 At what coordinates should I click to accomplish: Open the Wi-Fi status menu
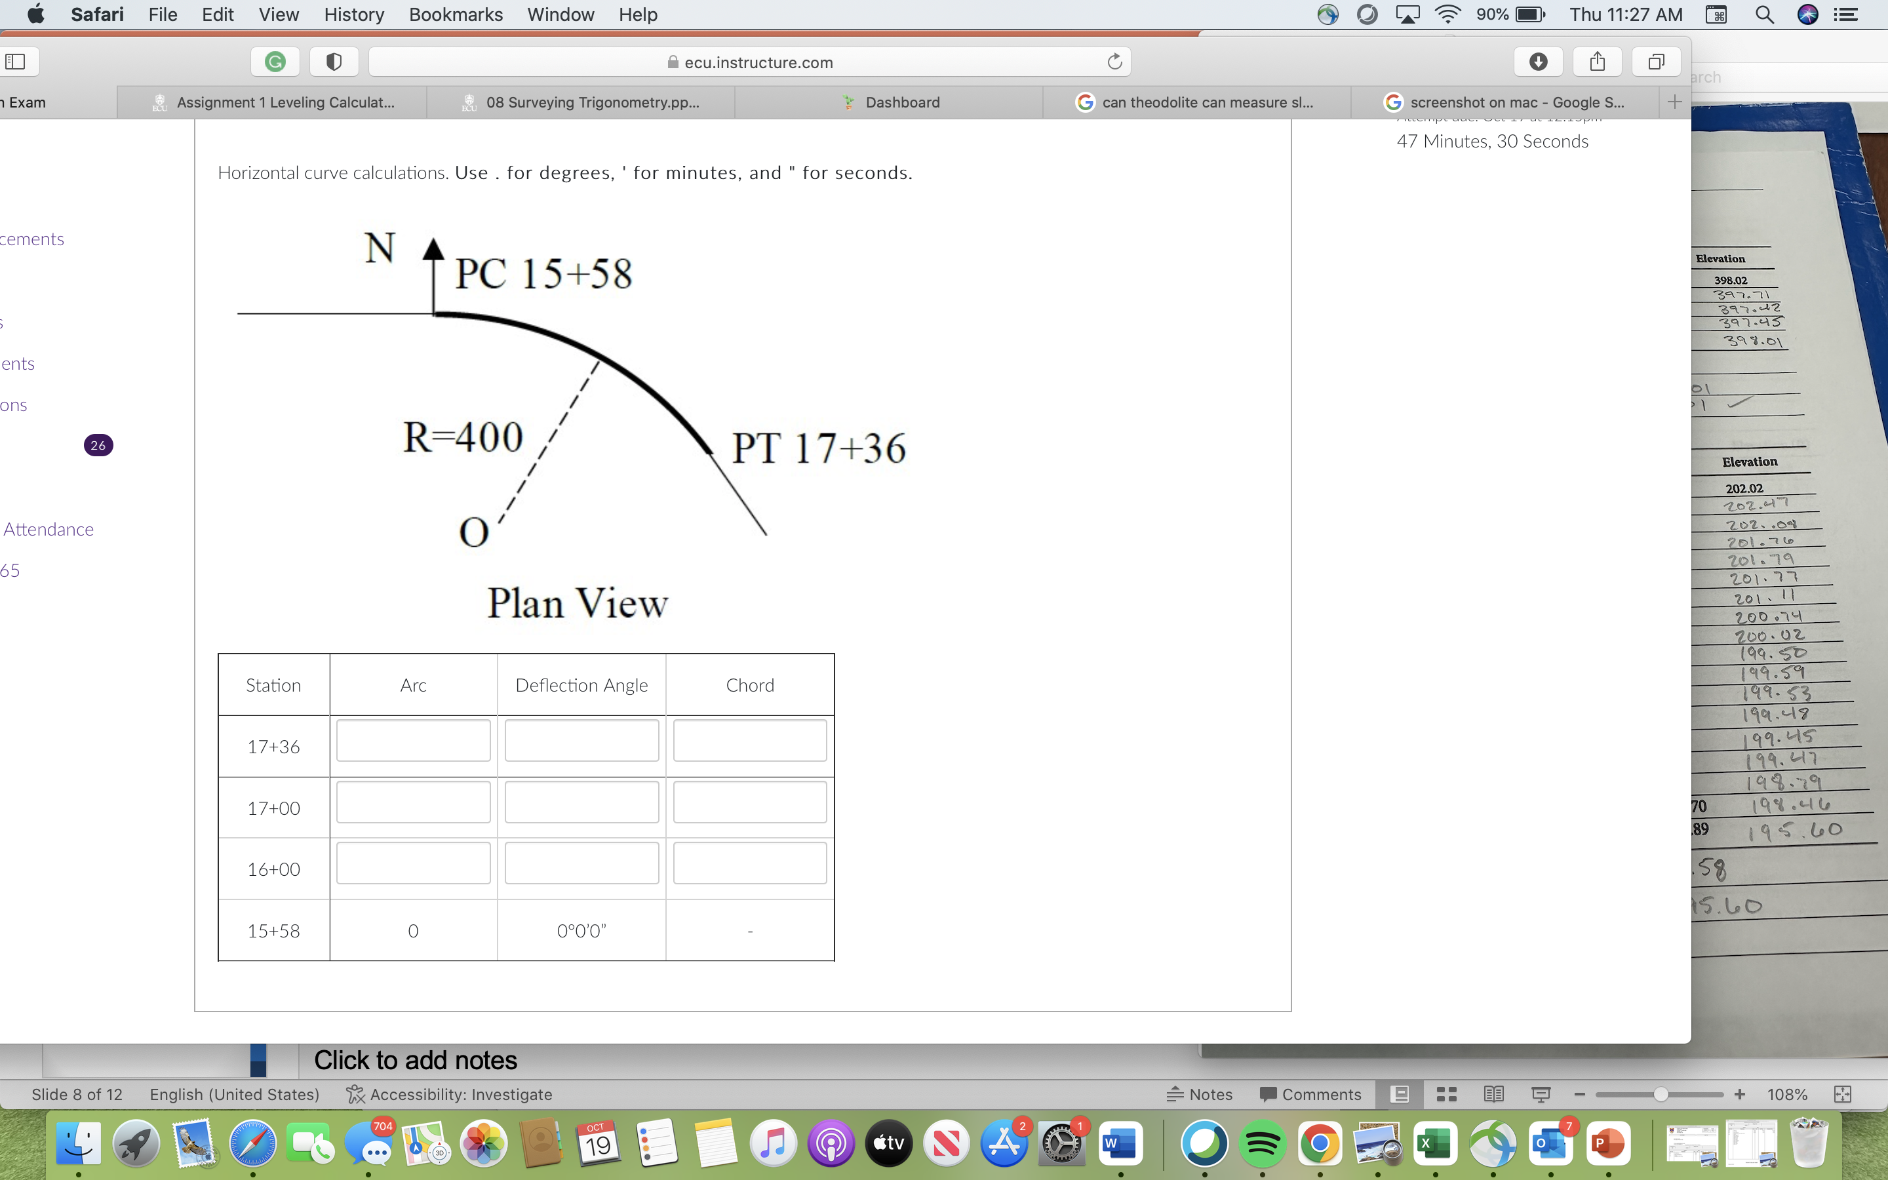1447,15
